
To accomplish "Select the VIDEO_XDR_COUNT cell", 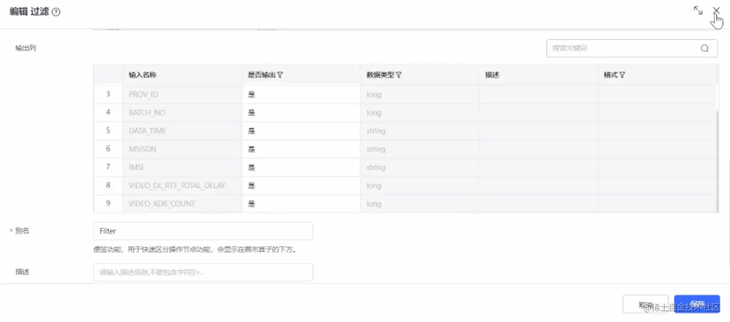I will tap(182, 204).
